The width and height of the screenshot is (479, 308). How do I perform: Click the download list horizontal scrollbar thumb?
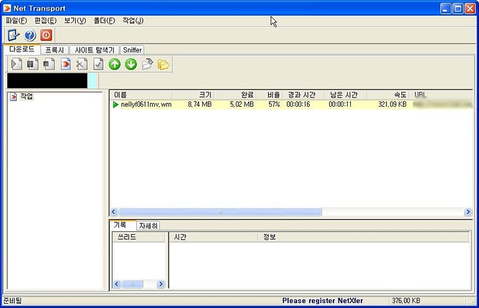pyautogui.click(x=220, y=212)
